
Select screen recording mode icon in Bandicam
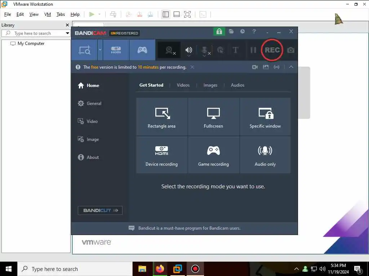[x=84, y=50]
